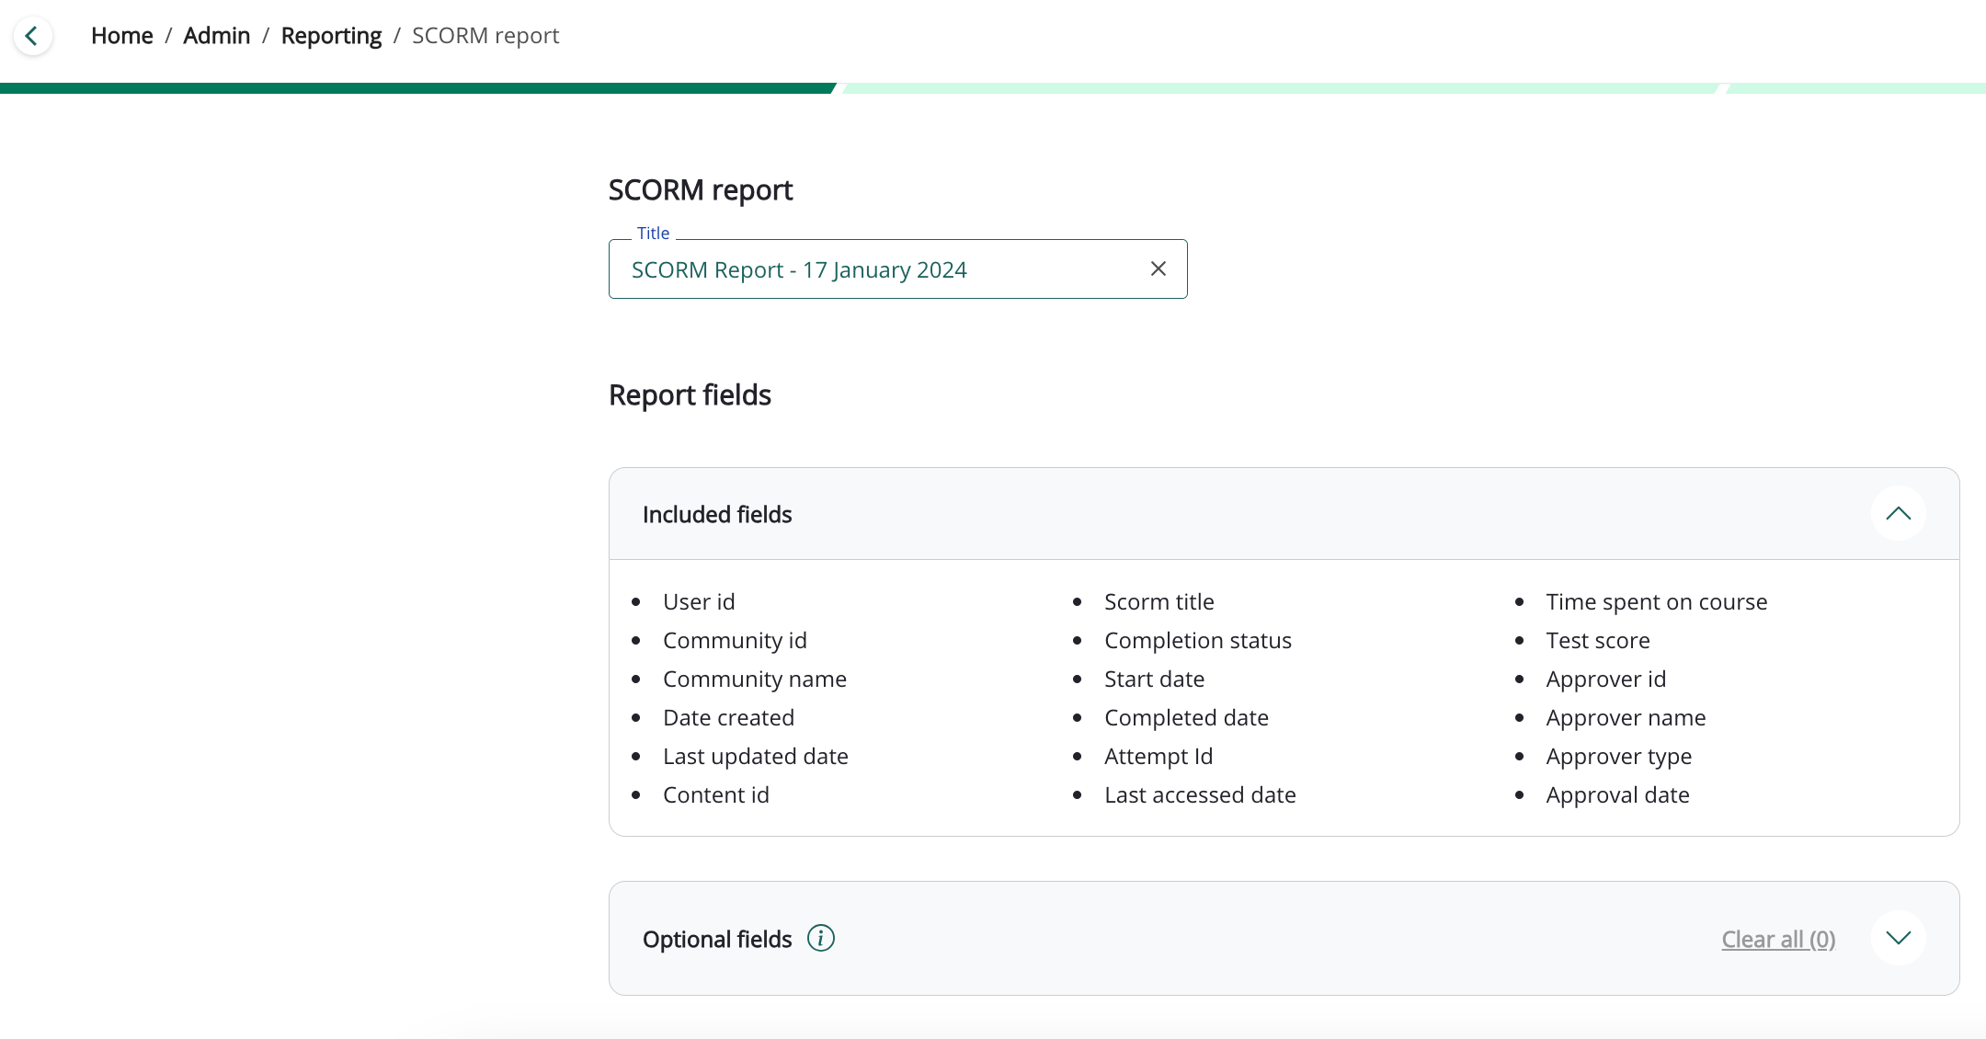Click the last progress step segment
Image resolution: width=1986 pixels, height=1039 pixels.
tap(1855, 88)
